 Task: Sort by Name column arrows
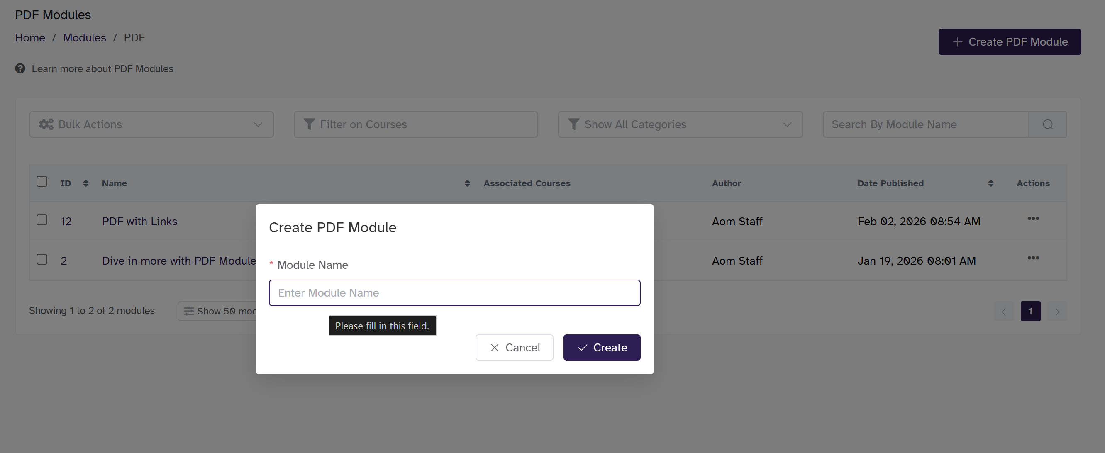[x=467, y=184]
